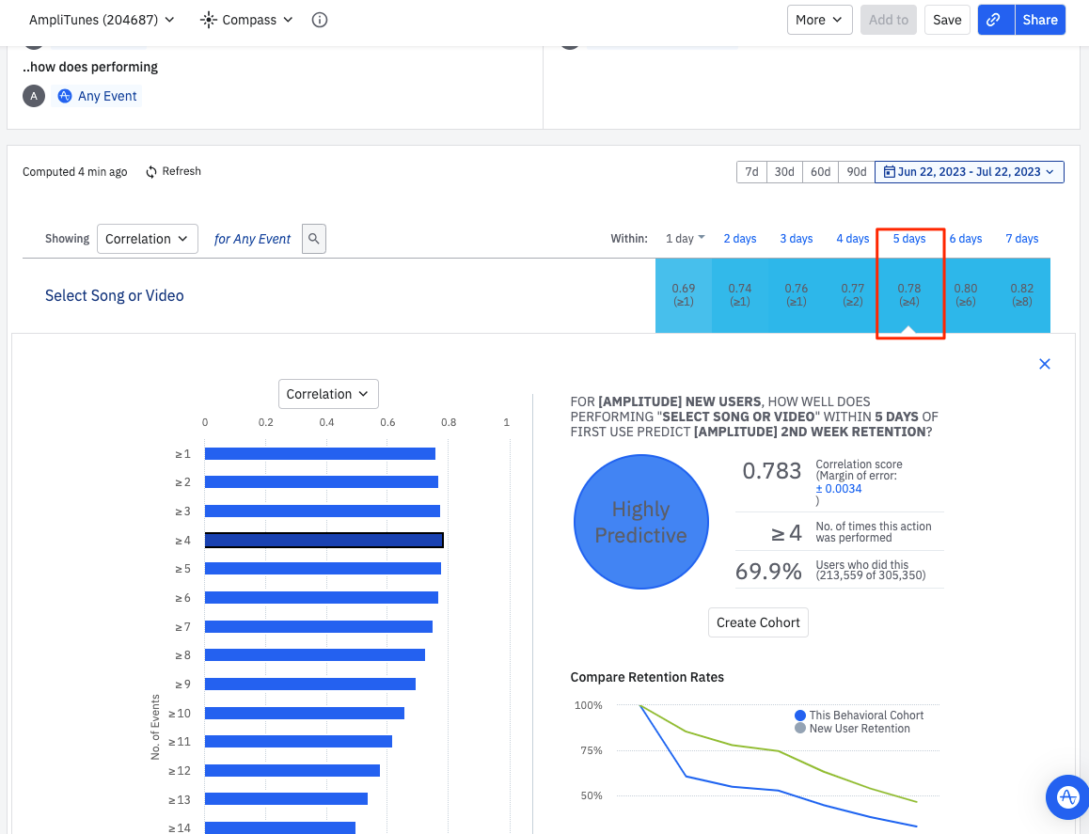Open the AmpliTunes project dropdown
The width and height of the screenshot is (1089, 834).
(x=102, y=20)
